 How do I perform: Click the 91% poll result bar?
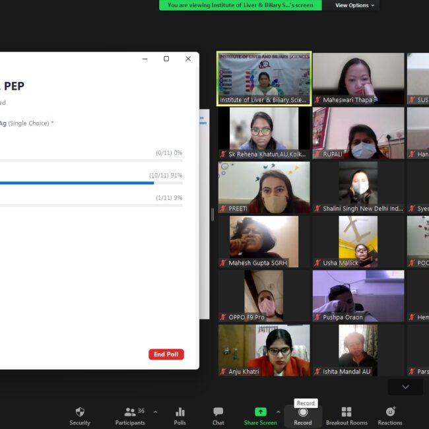(x=76, y=183)
